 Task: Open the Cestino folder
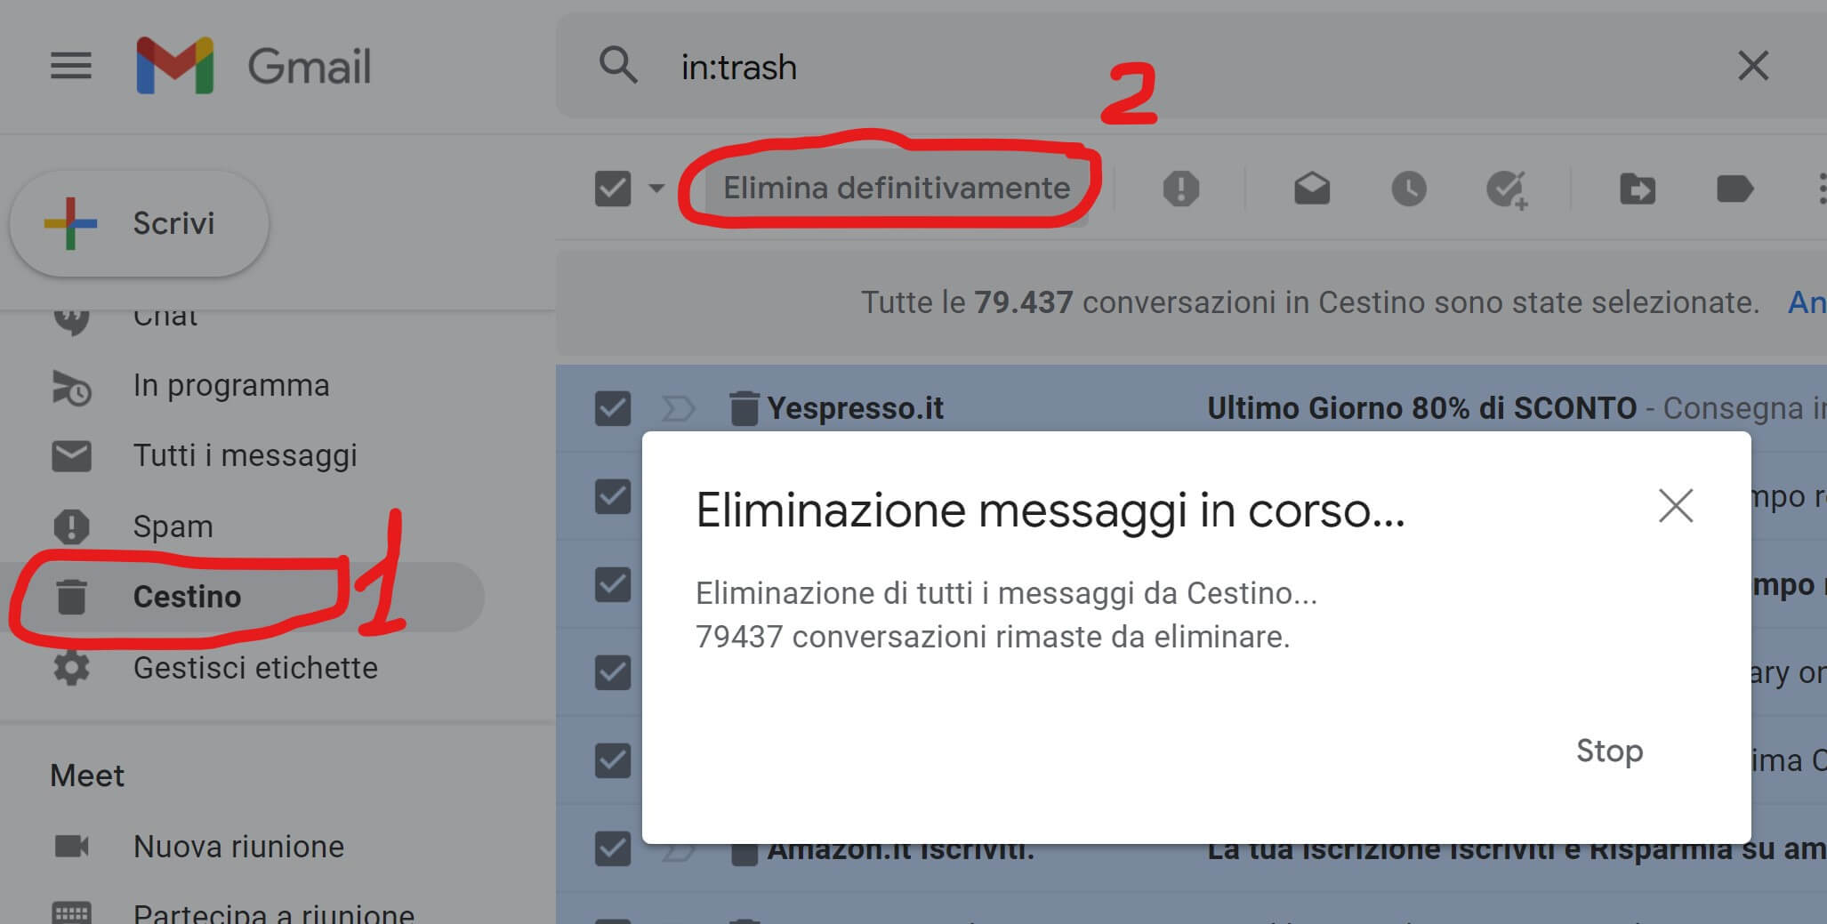click(187, 597)
